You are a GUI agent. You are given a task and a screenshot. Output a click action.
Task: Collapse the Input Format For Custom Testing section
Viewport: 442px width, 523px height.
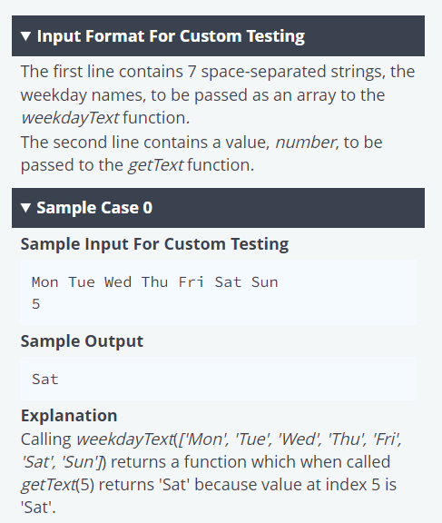(x=218, y=35)
